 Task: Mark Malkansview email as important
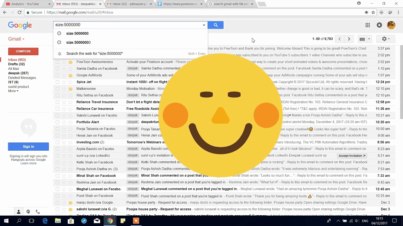[x=71, y=89]
